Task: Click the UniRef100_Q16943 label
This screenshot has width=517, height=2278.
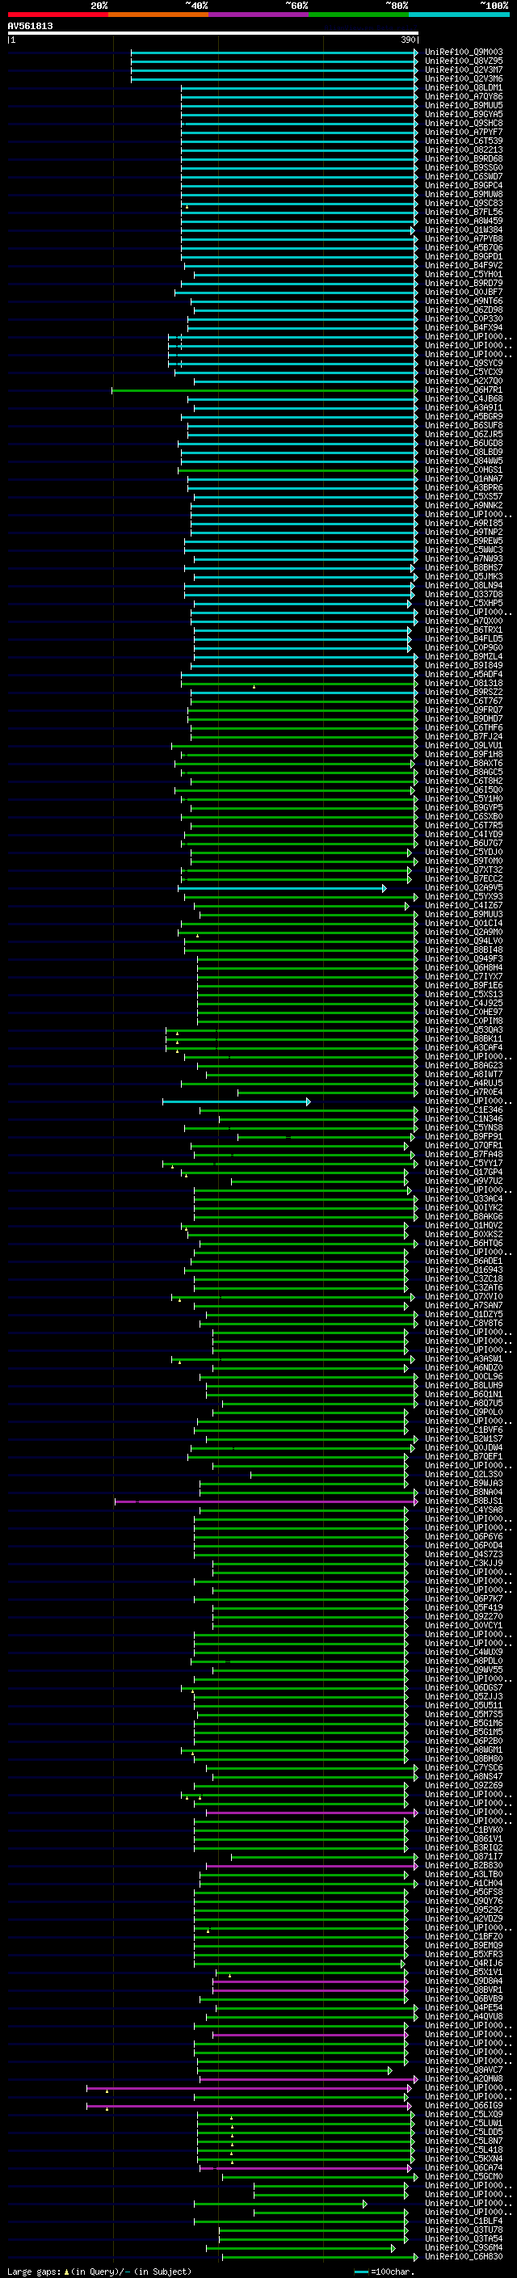Action: pyautogui.click(x=464, y=1270)
